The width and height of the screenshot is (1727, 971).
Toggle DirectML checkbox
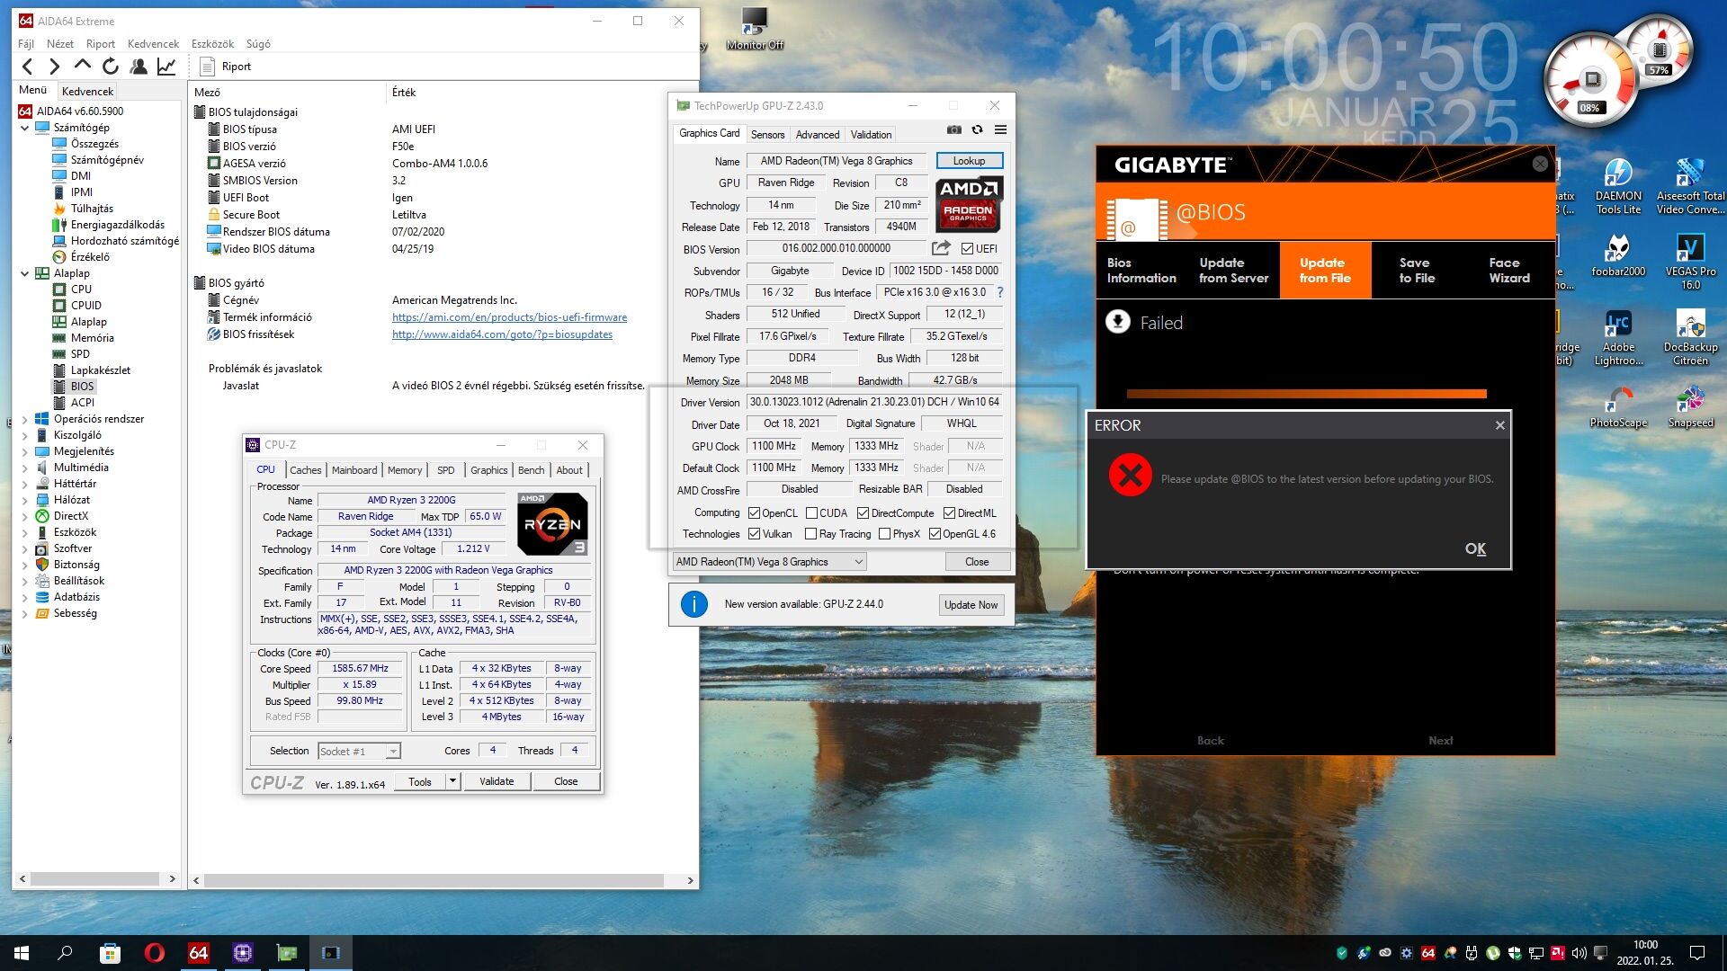tap(949, 513)
